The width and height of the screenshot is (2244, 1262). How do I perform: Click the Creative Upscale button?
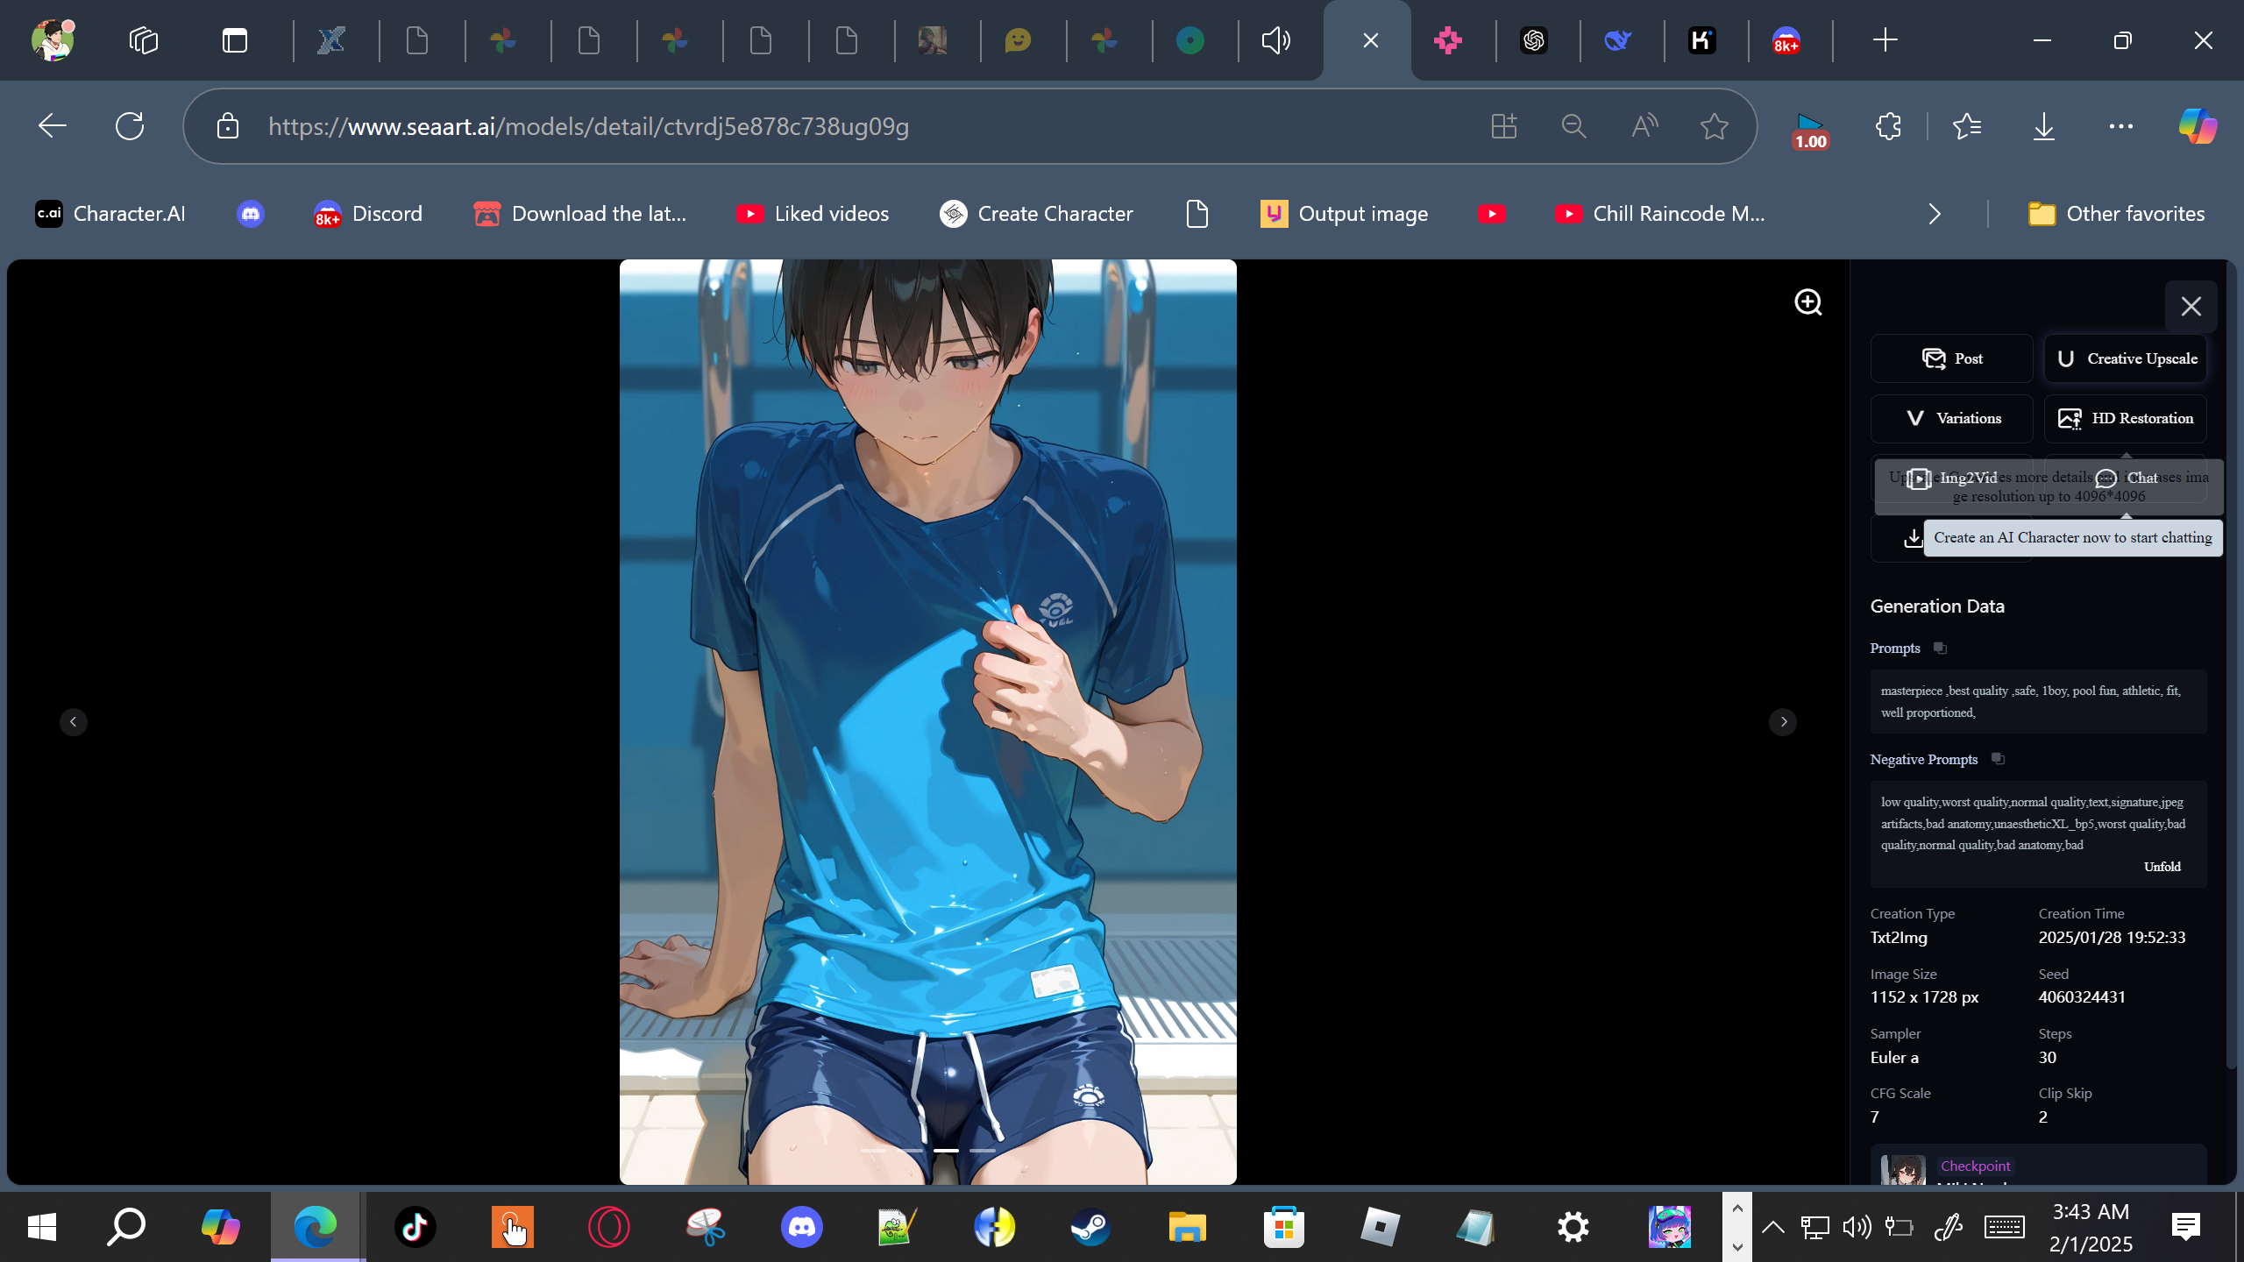[x=2126, y=358]
